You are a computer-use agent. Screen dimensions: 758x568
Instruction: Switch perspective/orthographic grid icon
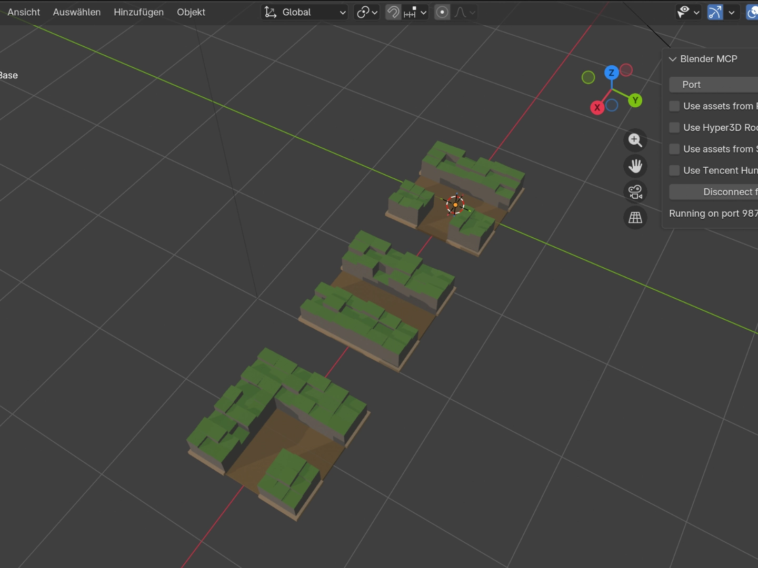click(x=635, y=218)
